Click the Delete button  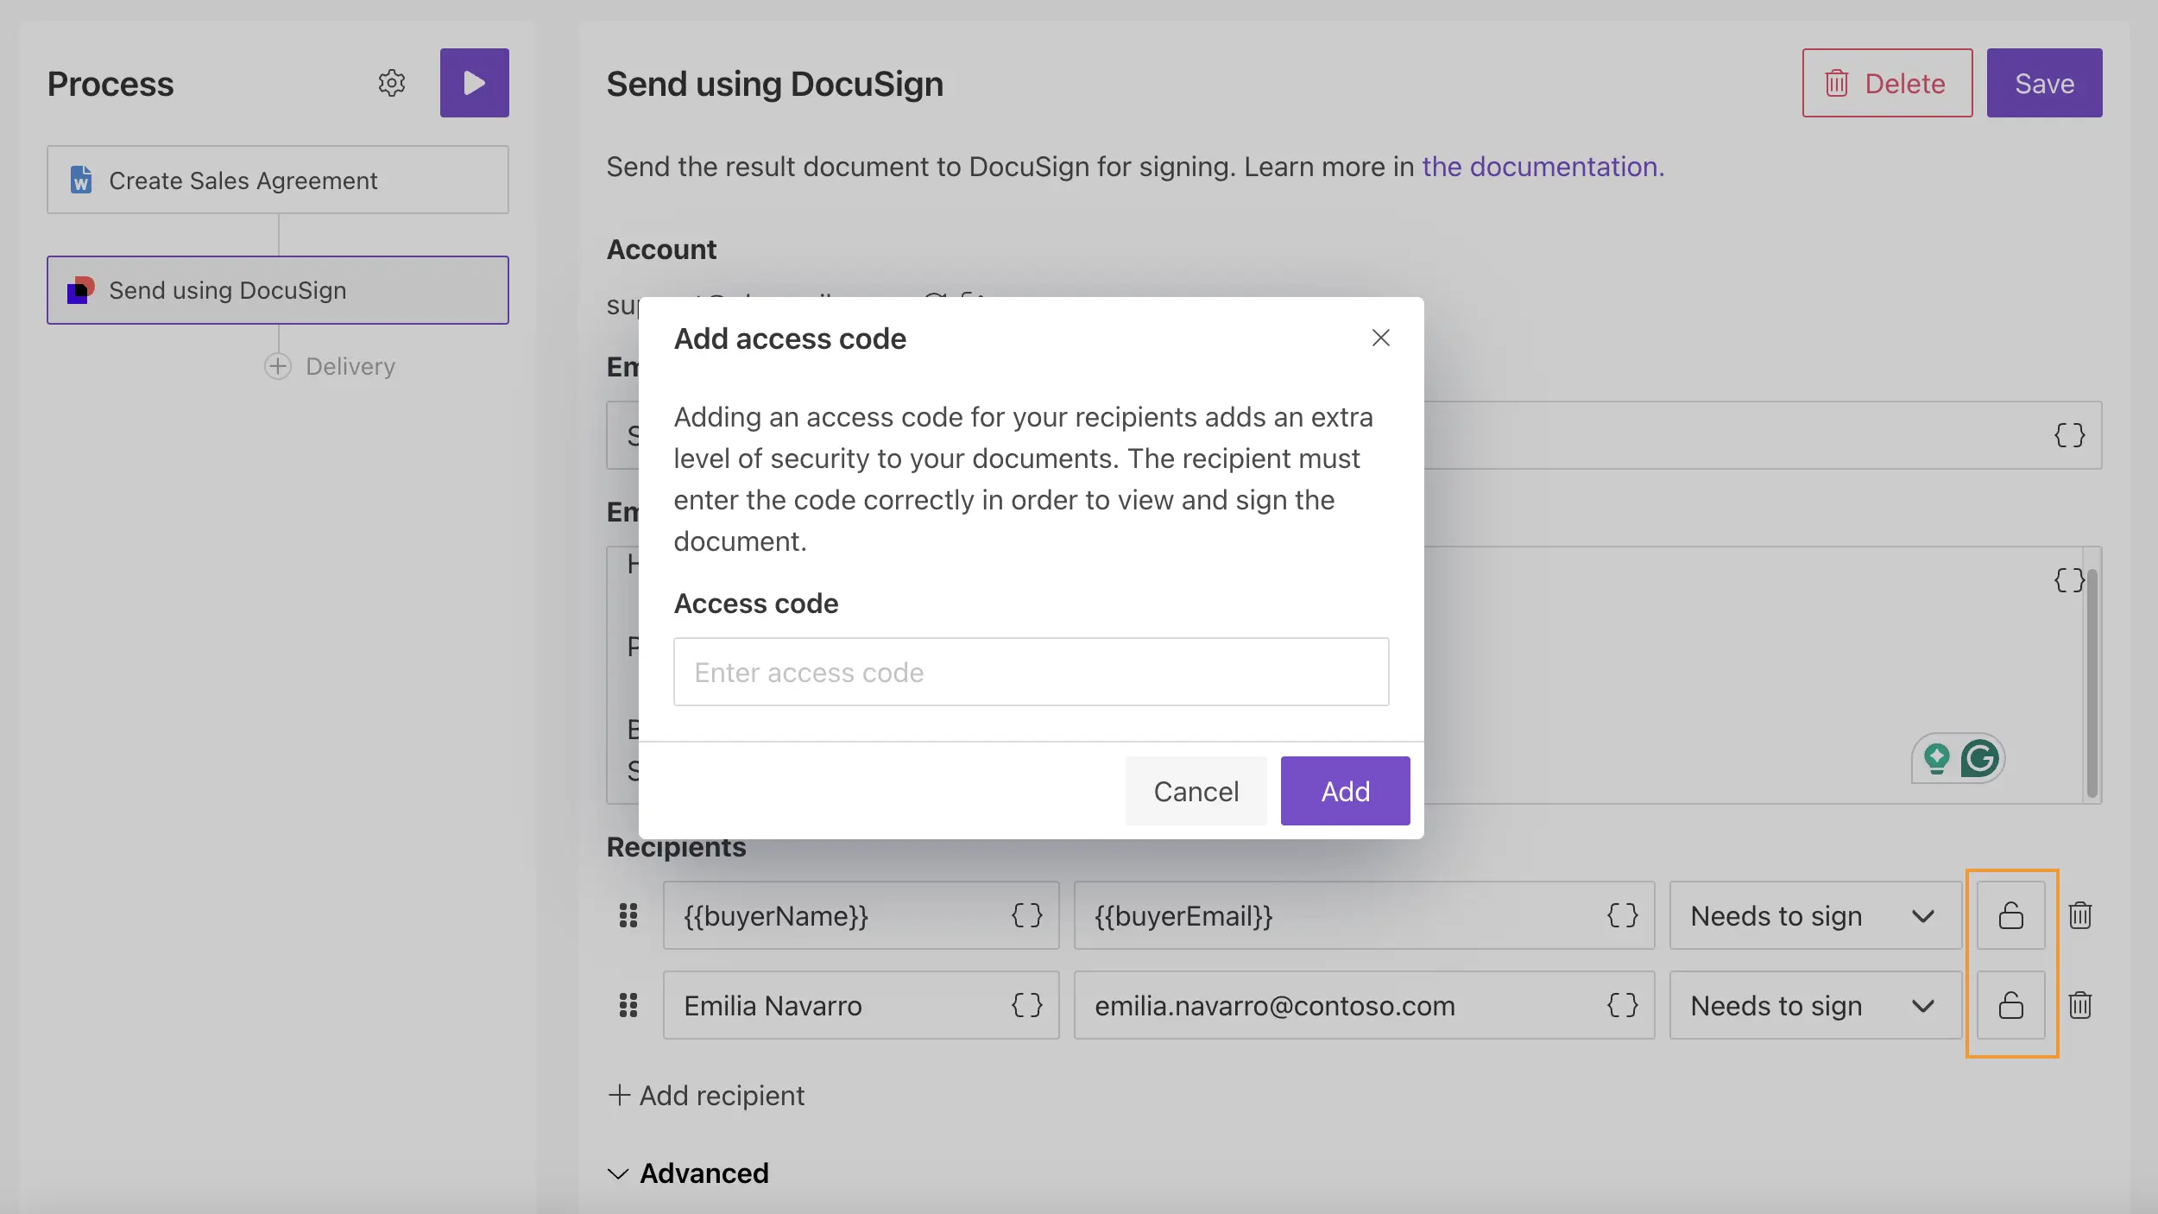[x=1887, y=83]
